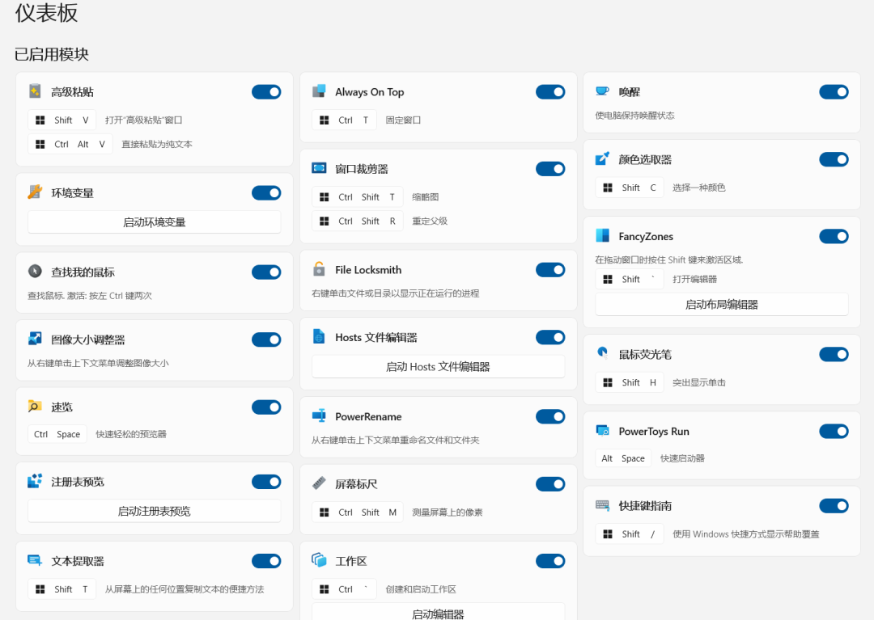Disable the 环境变量 module switch
The height and width of the screenshot is (620, 874).
[x=266, y=193]
